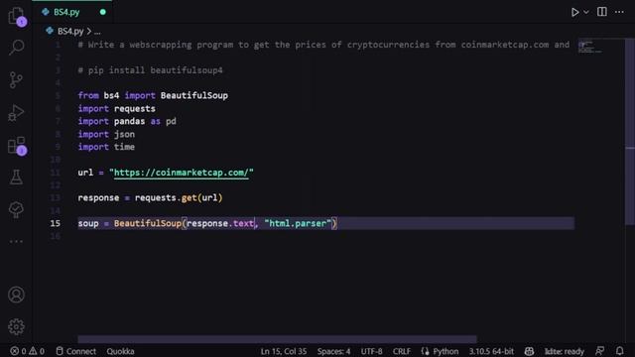Open the editor More Actions menu
Screen dimensions: 635x357
click(619, 12)
